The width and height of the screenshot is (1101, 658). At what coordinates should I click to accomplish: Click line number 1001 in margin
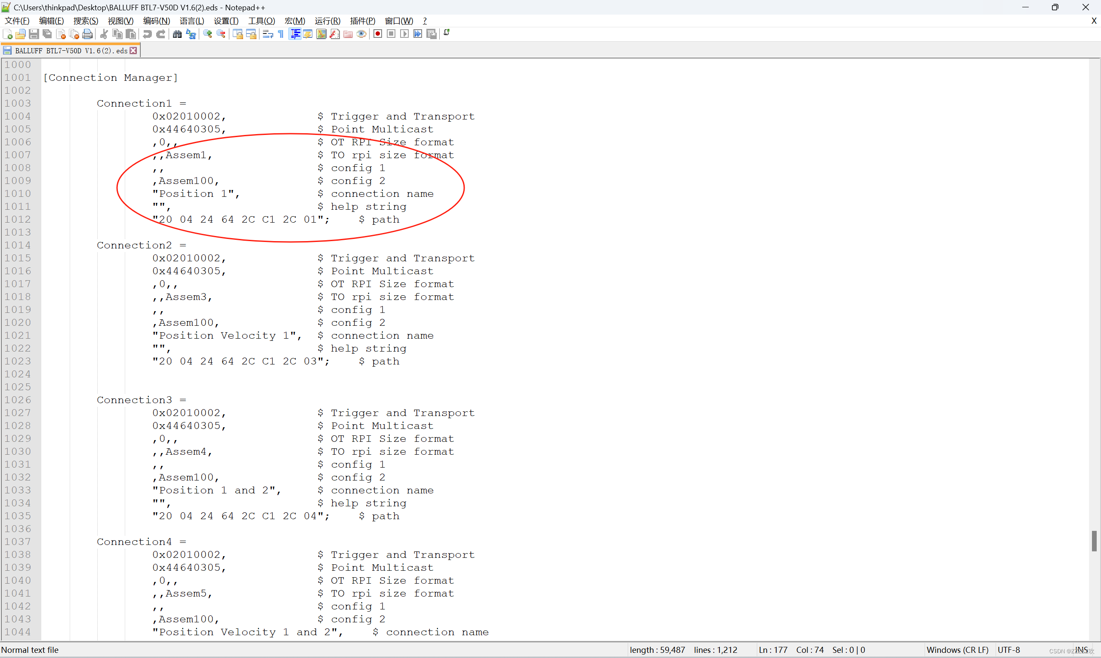[18, 78]
